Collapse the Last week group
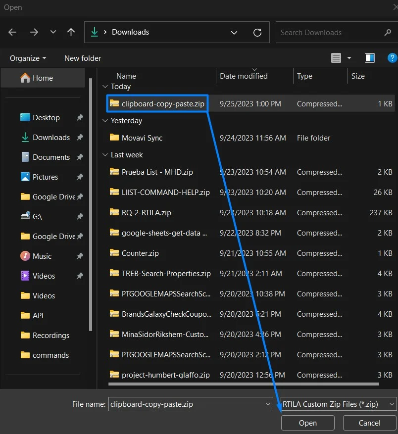Viewport: 398px width, 434px height. coord(105,155)
